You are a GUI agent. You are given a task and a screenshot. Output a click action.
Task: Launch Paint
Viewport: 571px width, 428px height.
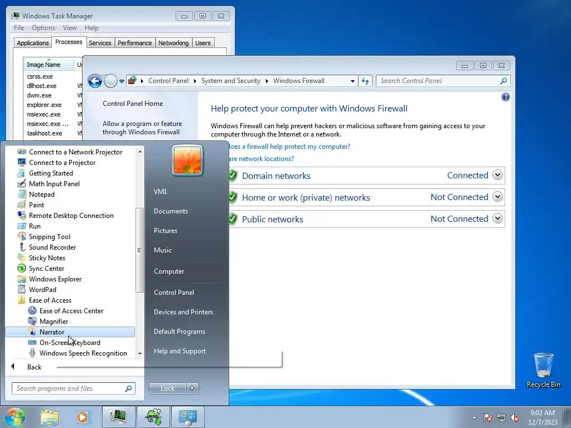[36, 205]
